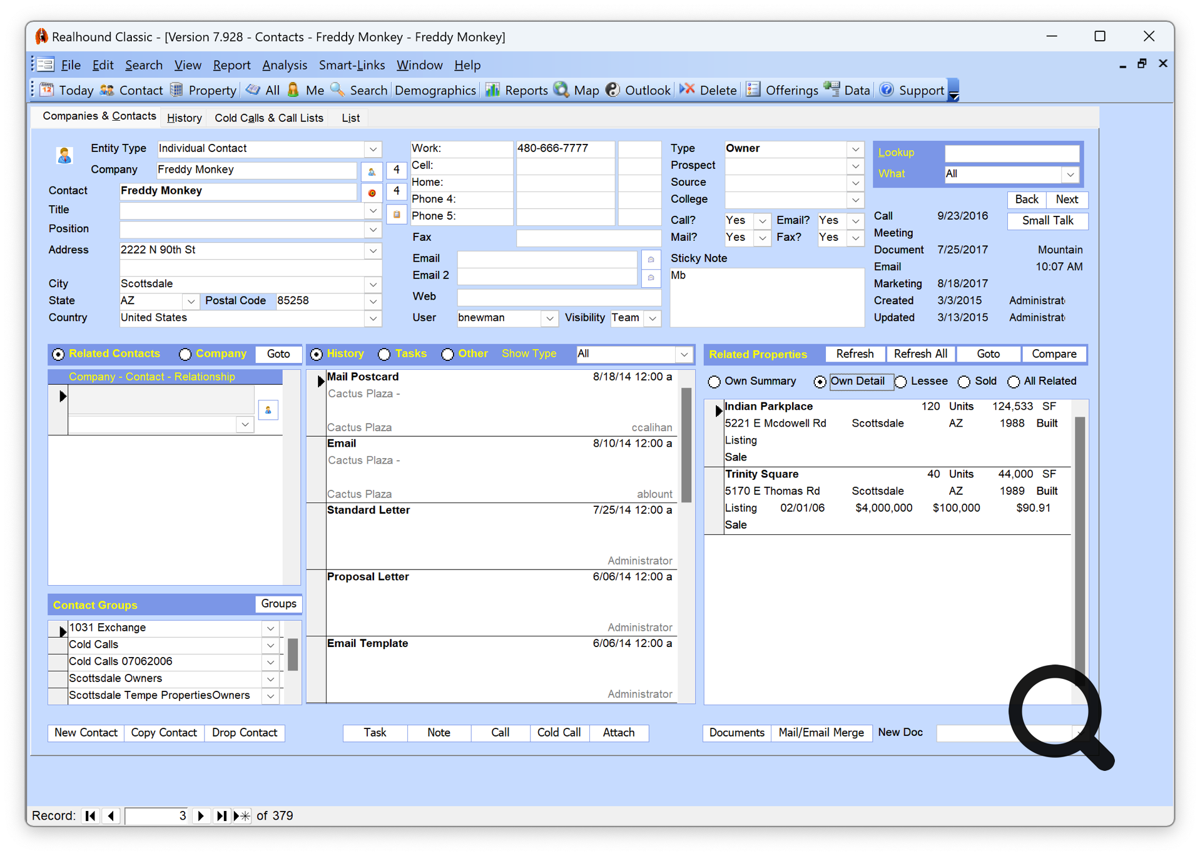Choose the All Related radio option
This screenshot has height=856, width=1200.
(x=1014, y=382)
